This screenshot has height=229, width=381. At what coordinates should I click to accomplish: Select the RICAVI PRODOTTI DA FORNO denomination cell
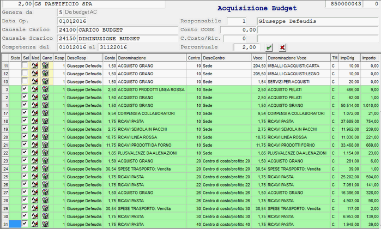[x=152, y=145]
